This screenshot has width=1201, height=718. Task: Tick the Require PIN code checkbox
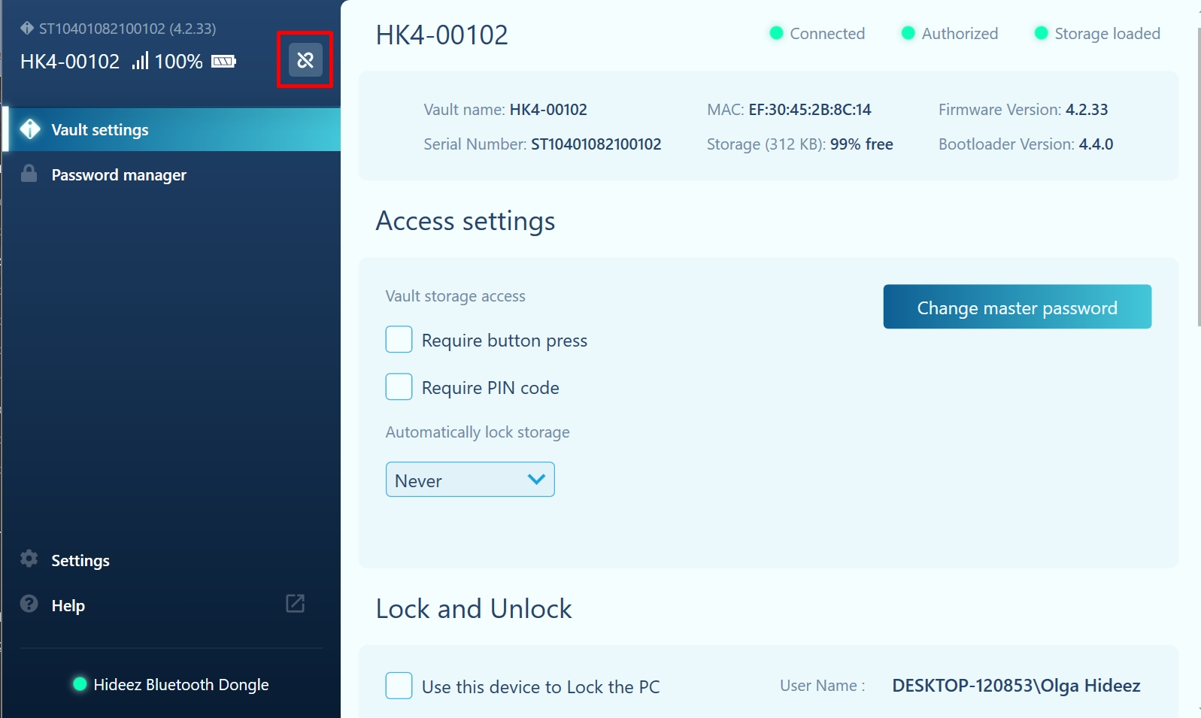click(399, 387)
